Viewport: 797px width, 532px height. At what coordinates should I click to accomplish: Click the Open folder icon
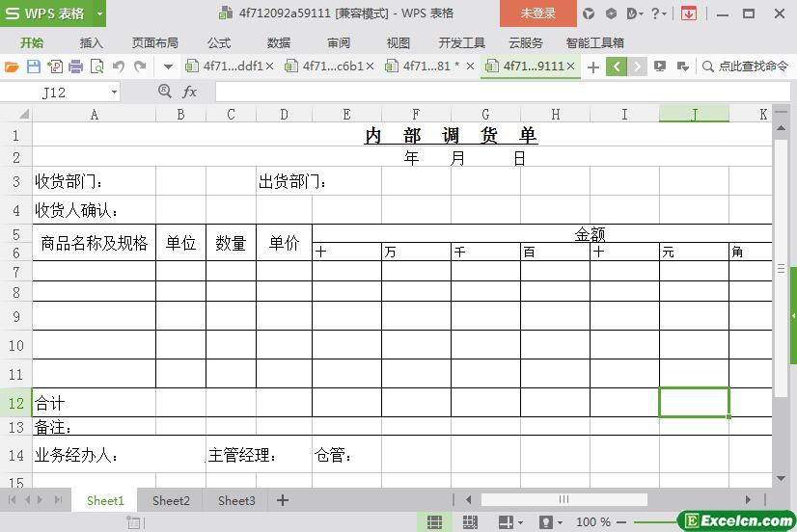click(12, 66)
